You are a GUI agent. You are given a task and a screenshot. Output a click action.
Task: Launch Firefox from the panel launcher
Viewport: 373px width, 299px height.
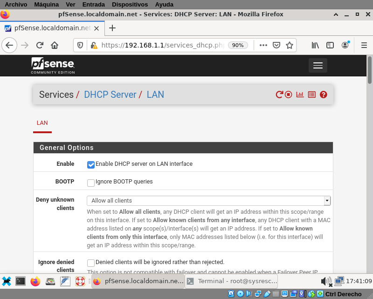tap(35, 282)
